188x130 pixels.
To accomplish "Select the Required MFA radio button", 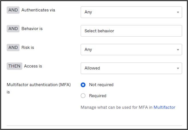I will [x=83, y=96].
